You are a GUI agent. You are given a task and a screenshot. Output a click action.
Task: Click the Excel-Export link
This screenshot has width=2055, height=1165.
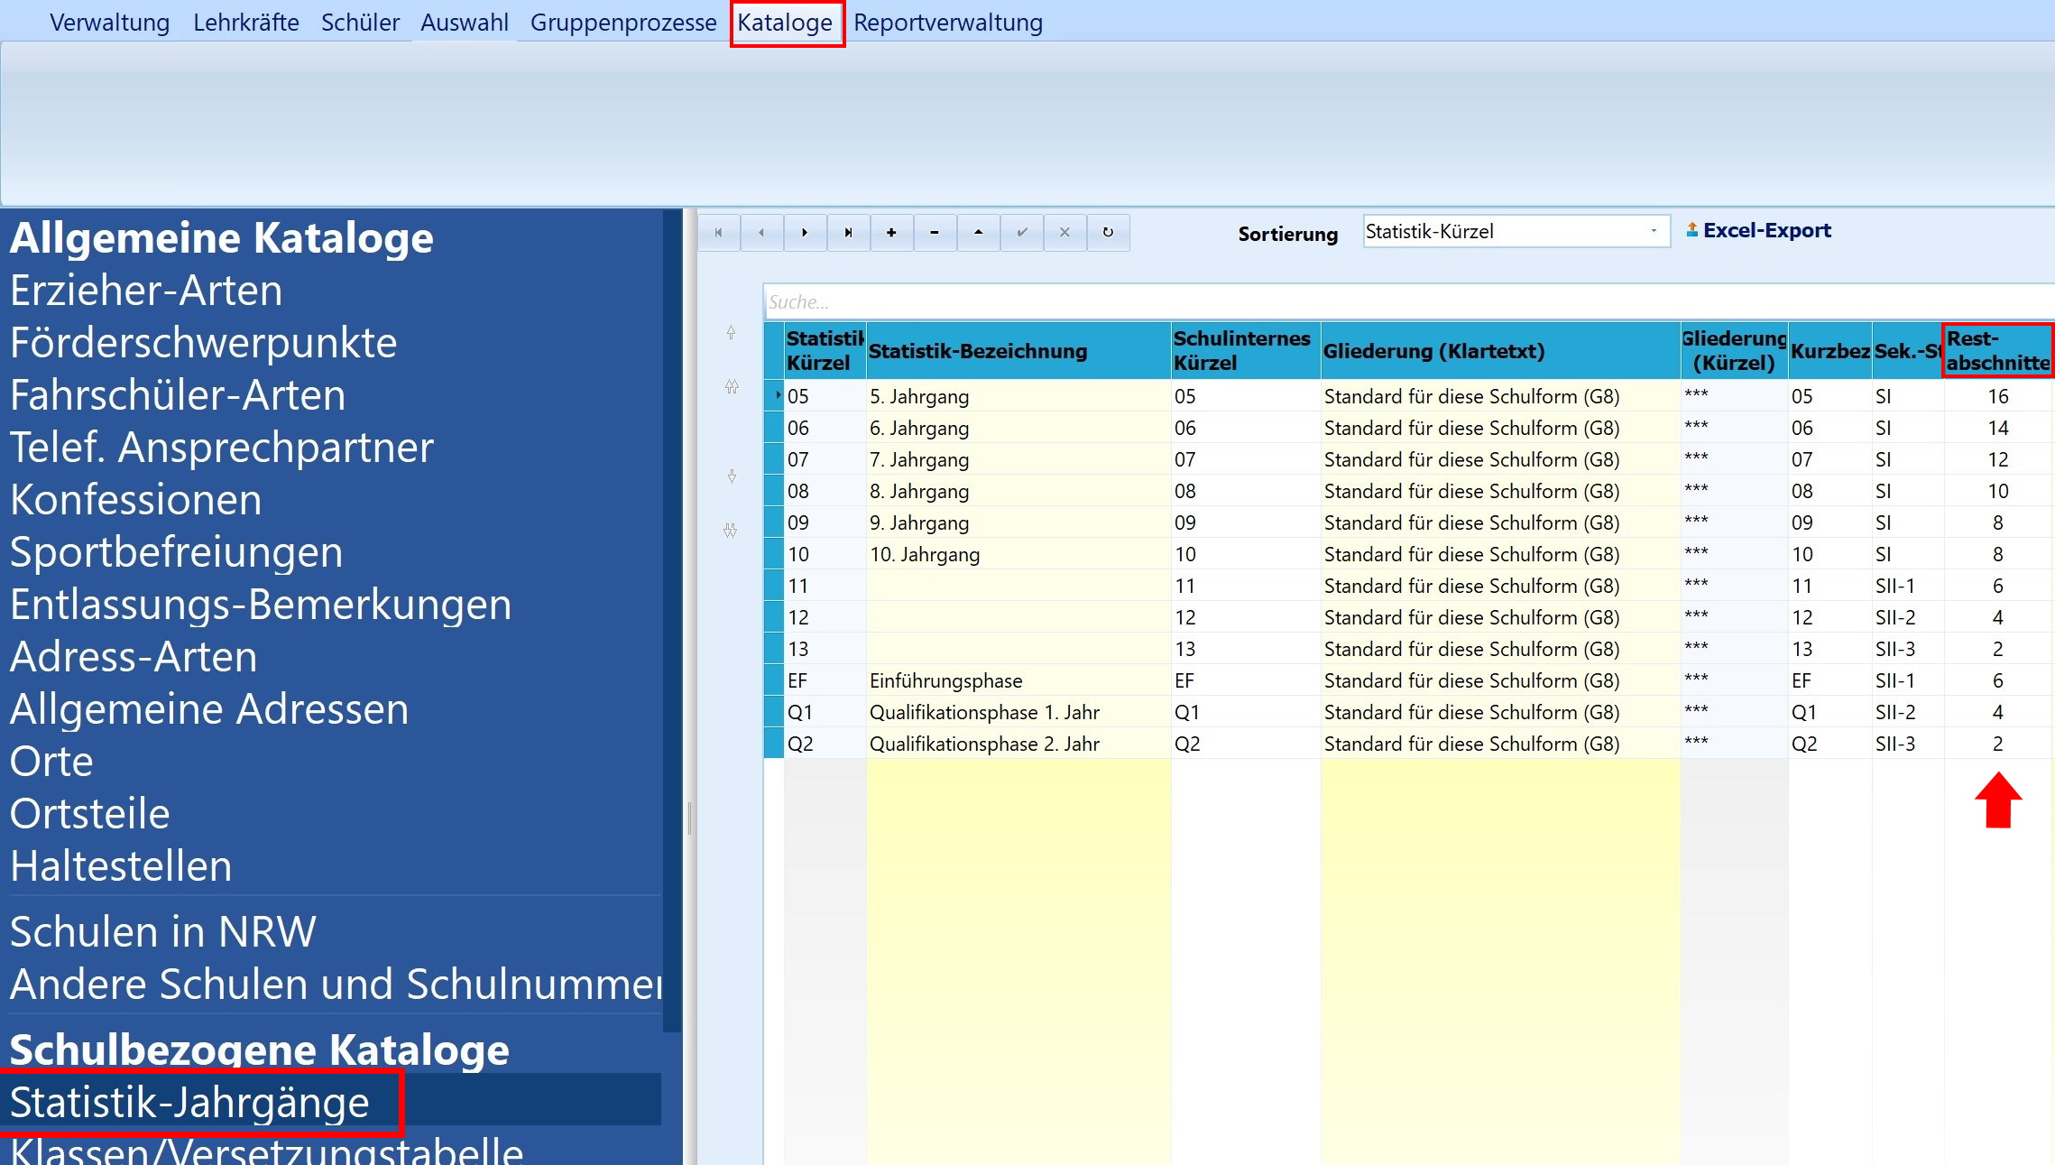click(1759, 231)
